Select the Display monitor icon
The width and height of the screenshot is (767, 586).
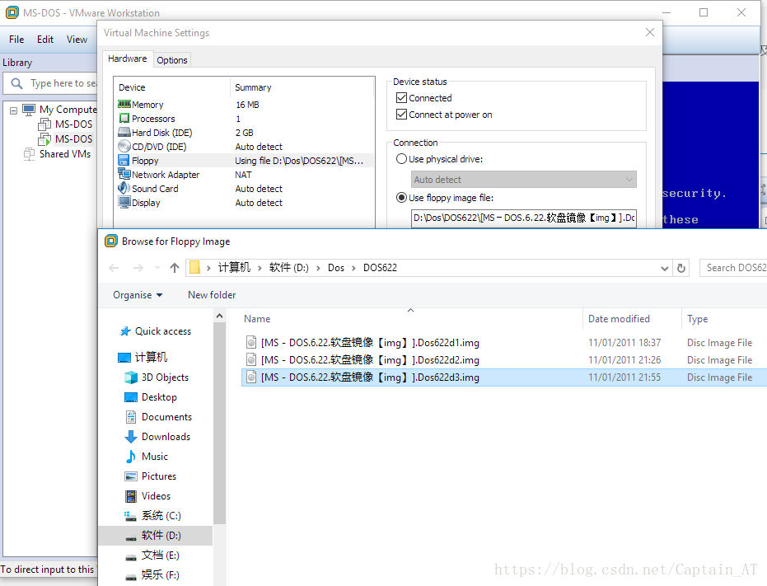pyautogui.click(x=124, y=202)
